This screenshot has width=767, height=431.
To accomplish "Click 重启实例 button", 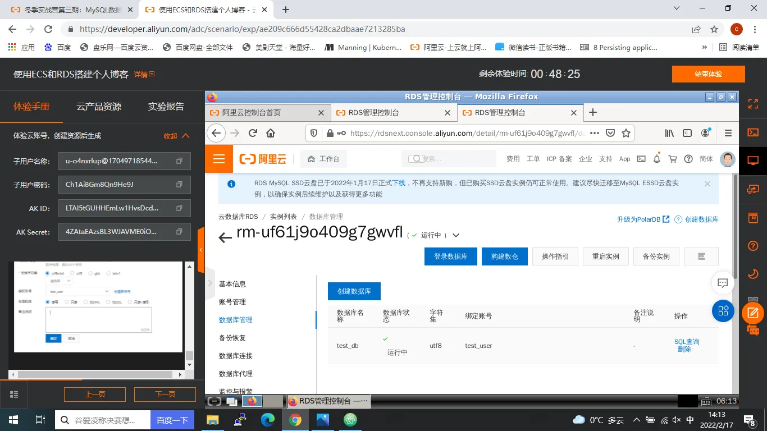I will pos(606,256).
